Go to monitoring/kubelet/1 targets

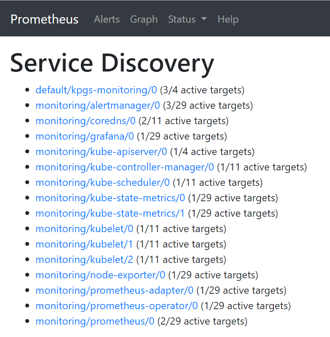point(84,245)
